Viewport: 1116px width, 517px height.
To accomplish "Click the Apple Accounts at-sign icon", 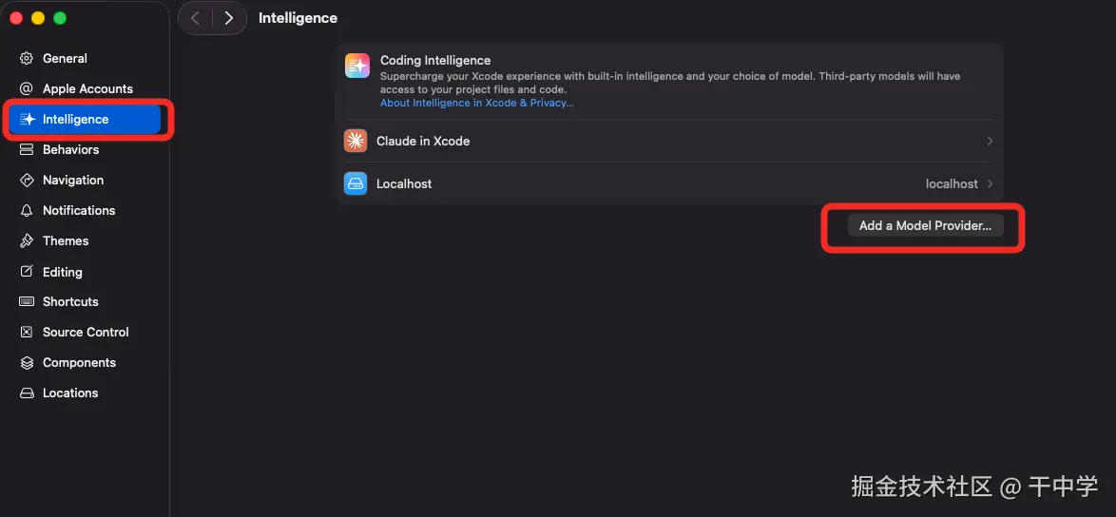I will [27, 89].
